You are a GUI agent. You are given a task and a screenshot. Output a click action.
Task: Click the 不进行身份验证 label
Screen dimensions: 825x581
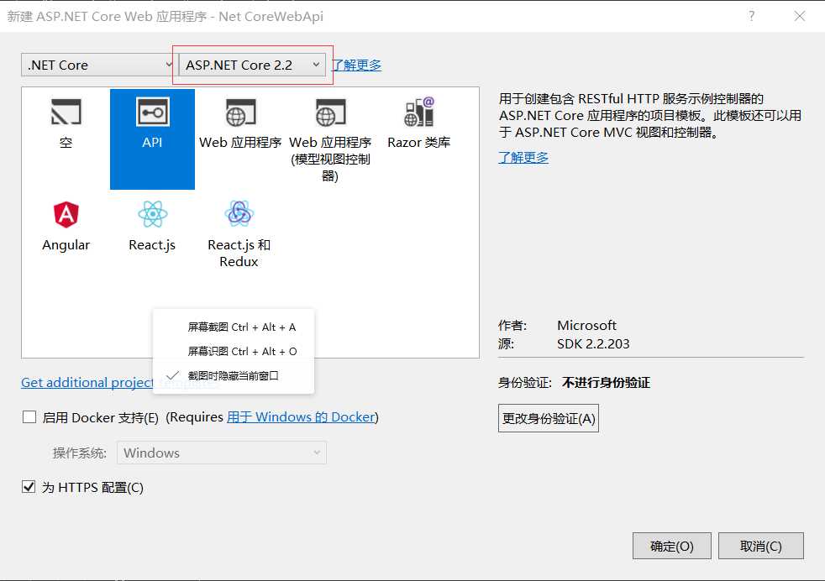606,383
